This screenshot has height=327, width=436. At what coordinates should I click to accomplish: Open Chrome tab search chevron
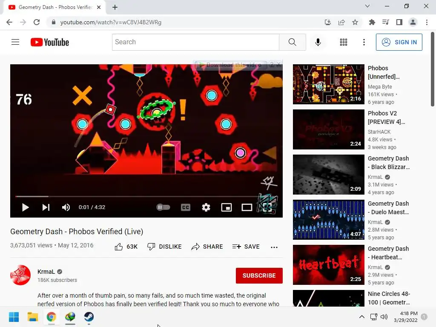click(367, 6)
